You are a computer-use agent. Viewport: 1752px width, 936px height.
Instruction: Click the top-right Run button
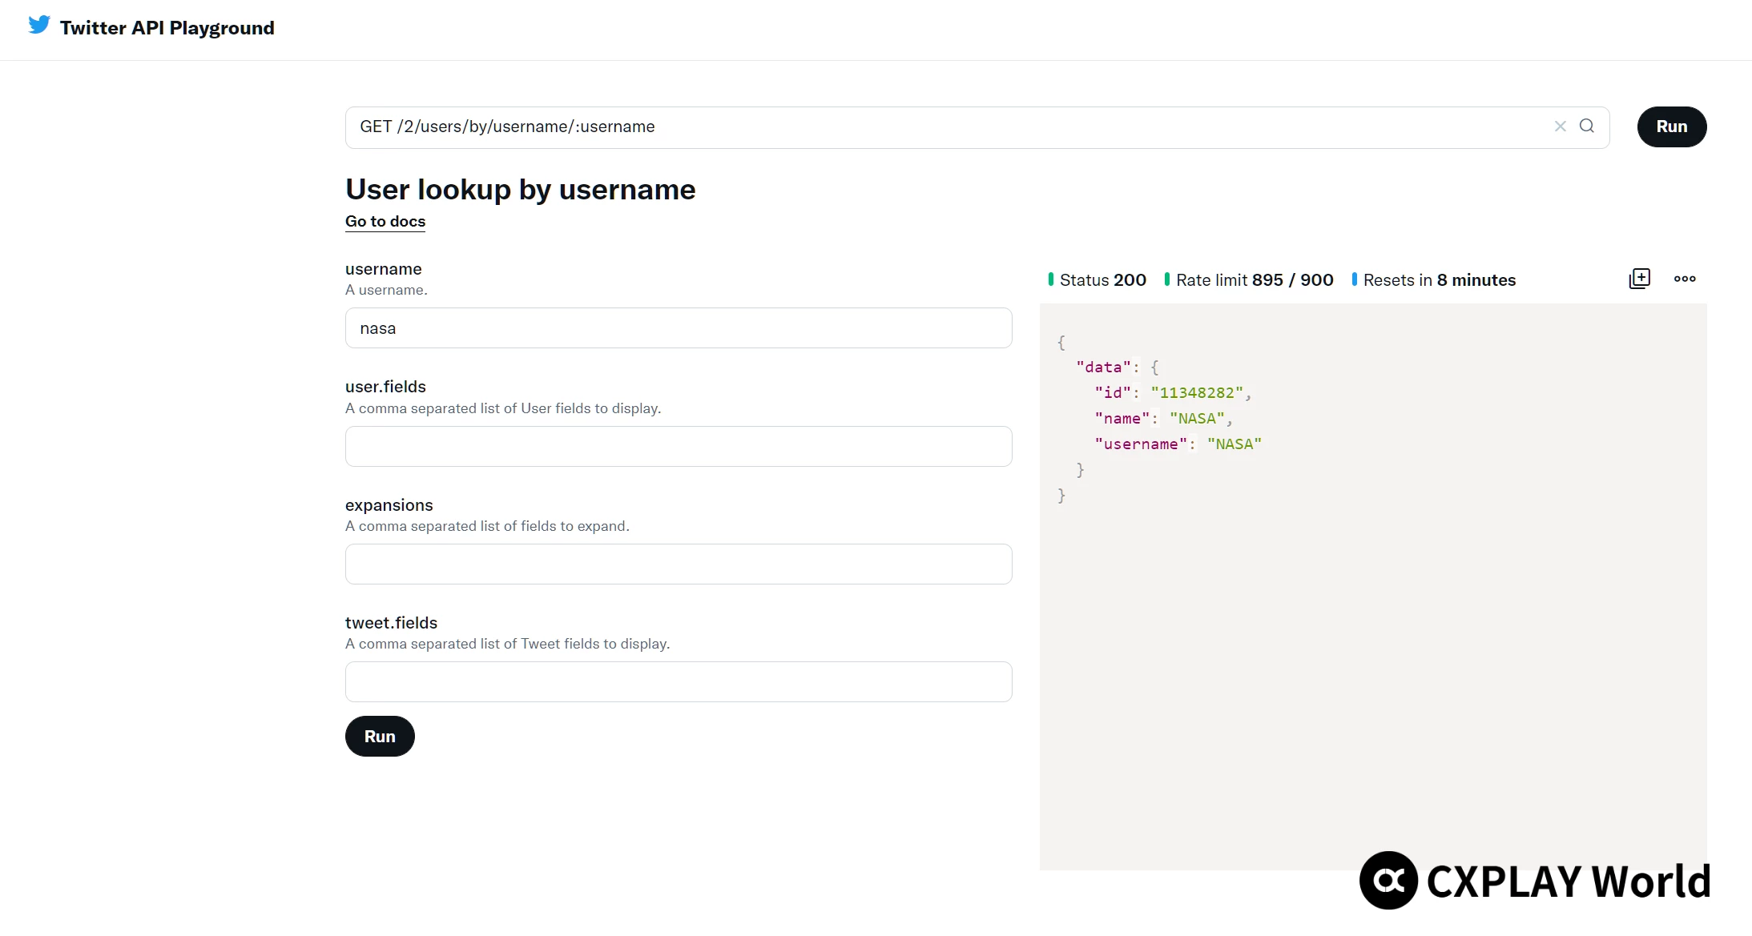[x=1671, y=127]
